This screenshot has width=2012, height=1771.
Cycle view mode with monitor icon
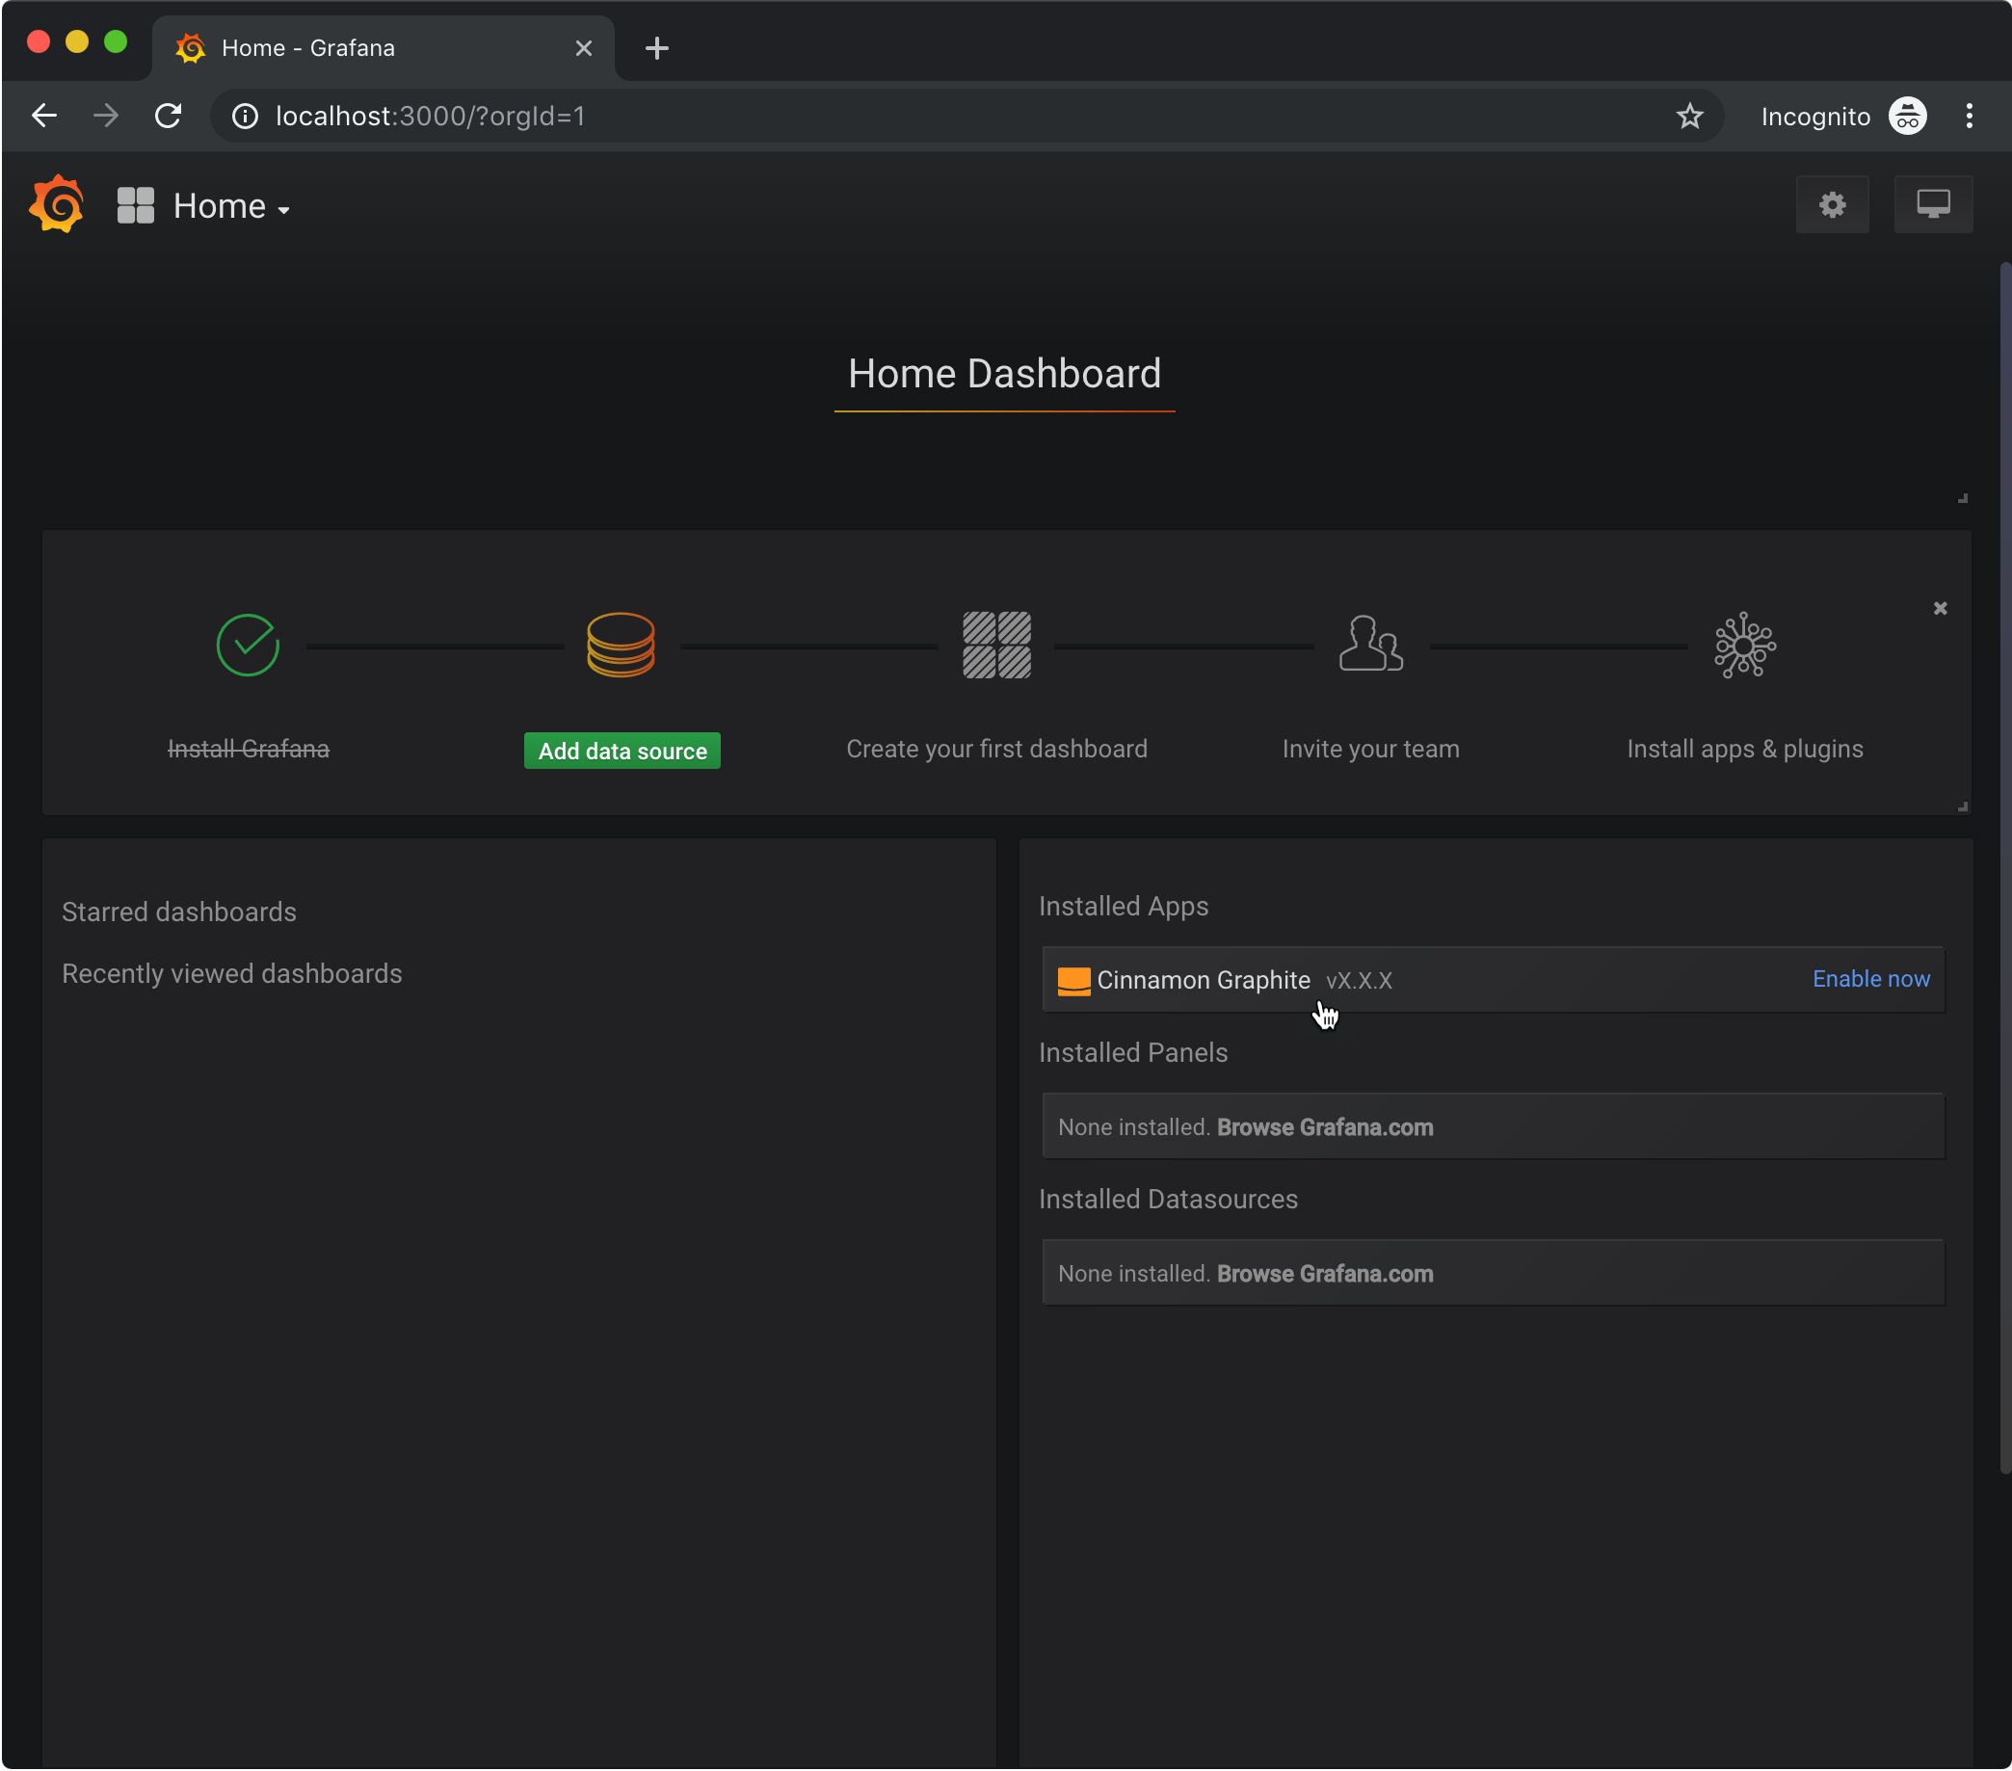[x=1932, y=205]
